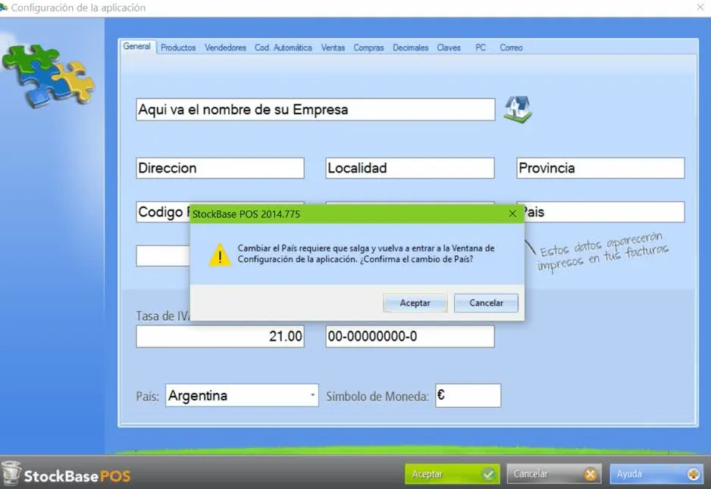This screenshot has width=711, height=489.
Task: Click the house icon beside company name
Action: tap(518, 109)
